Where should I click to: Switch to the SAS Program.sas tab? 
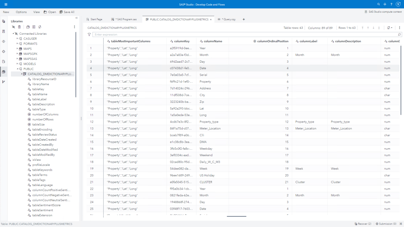coord(125,19)
